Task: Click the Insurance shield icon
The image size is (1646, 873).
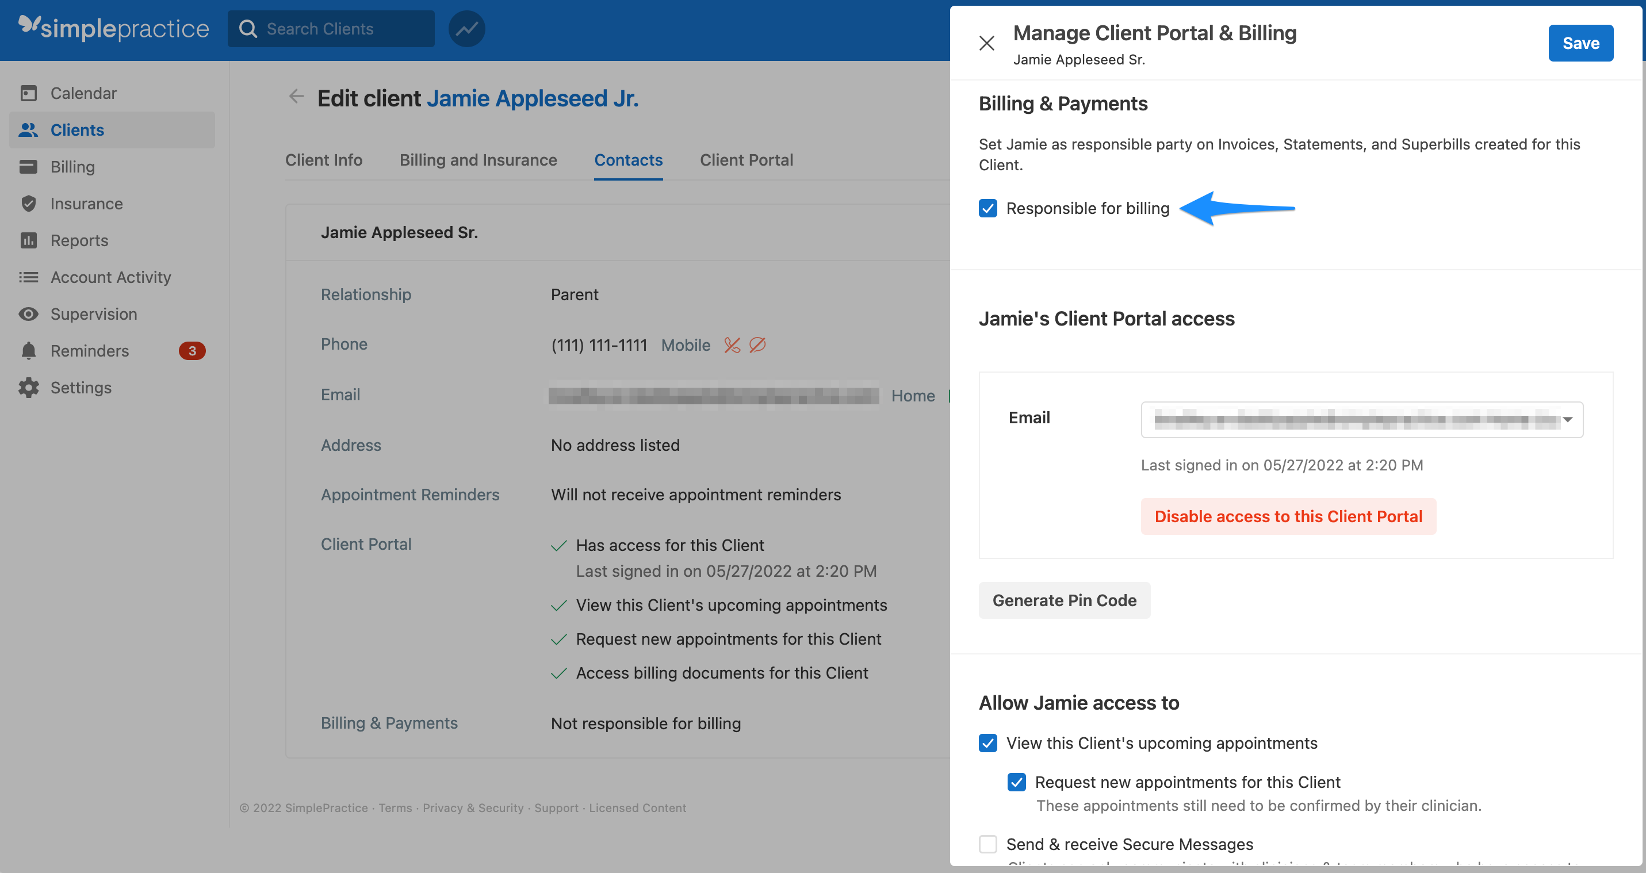Action: click(28, 204)
